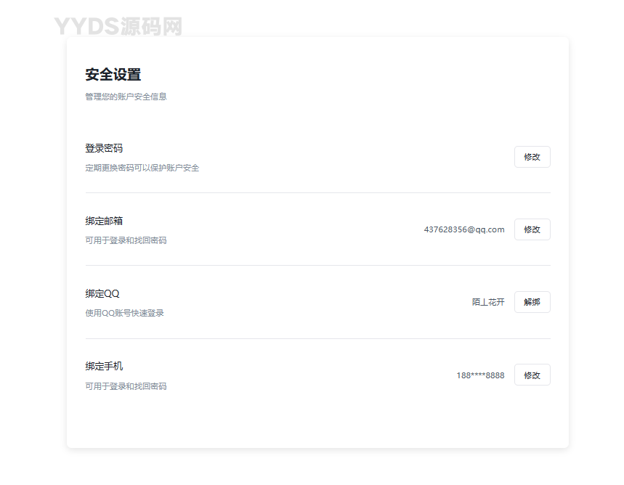Click the 修改 button for 登录密码
This screenshot has width=624, height=485.
tap(532, 157)
